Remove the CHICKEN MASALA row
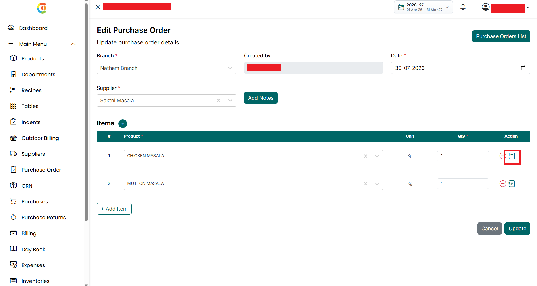 (x=503, y=156)
